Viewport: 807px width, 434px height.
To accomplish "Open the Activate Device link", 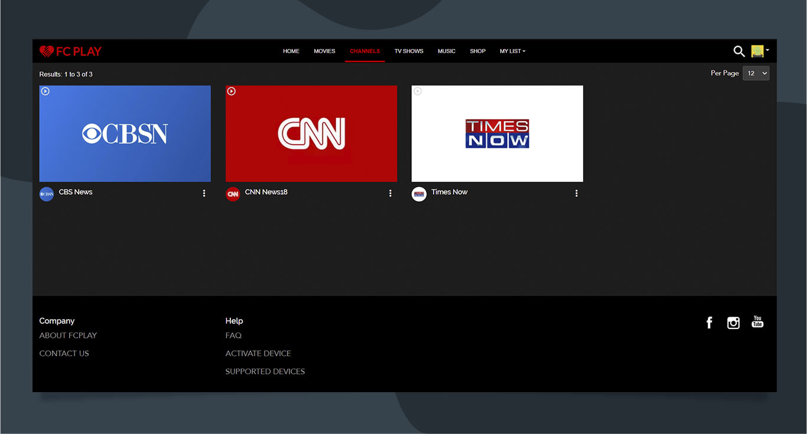I will coord(258,354).
